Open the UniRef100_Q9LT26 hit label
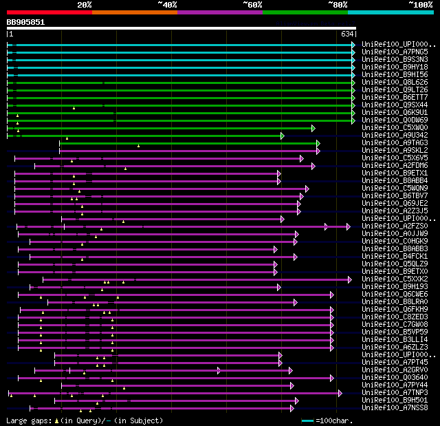 coord(395,90)
